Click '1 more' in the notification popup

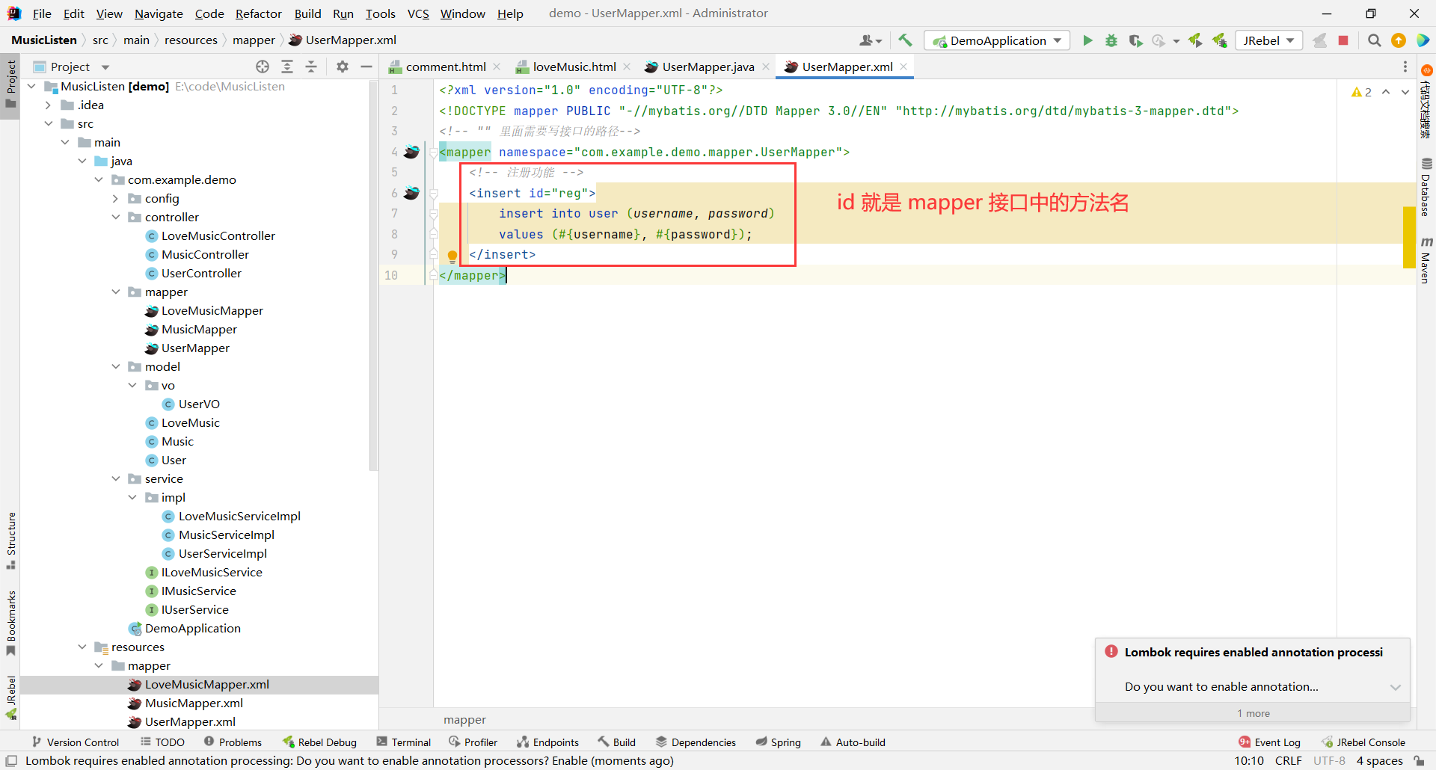pyautogui.click(x=1253, y=713)
